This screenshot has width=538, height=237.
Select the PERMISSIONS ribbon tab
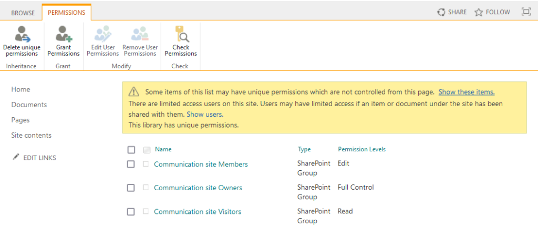(67, 13)
